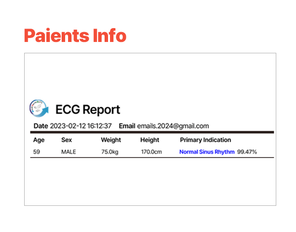The image size is (296, 232).
Task: Select the Weight column header
Action: pos(111,140)
